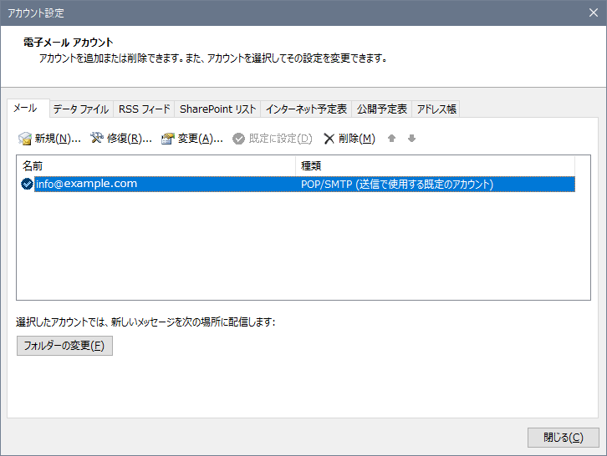Click the Repair (修復) tools icon
The image size is (607, 456).
pos(96,139)
